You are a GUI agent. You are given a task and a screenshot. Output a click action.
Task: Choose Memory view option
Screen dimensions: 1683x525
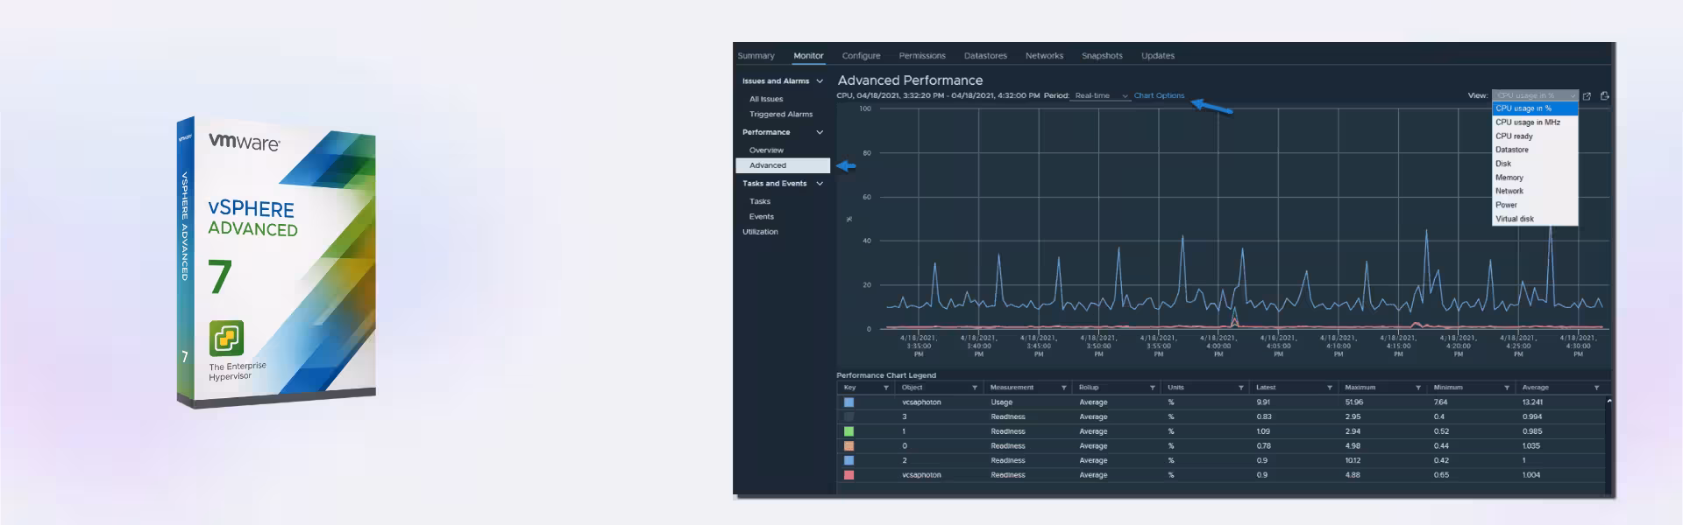coord(1535,178)
